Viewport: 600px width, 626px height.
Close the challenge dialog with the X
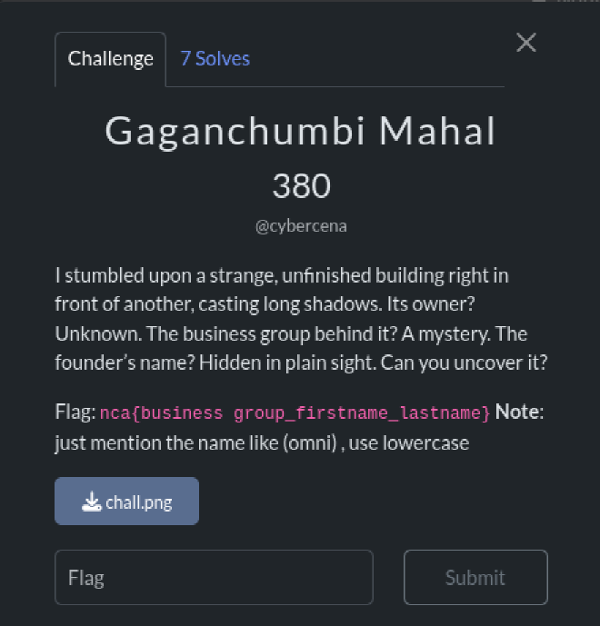[x=525, y=43]
